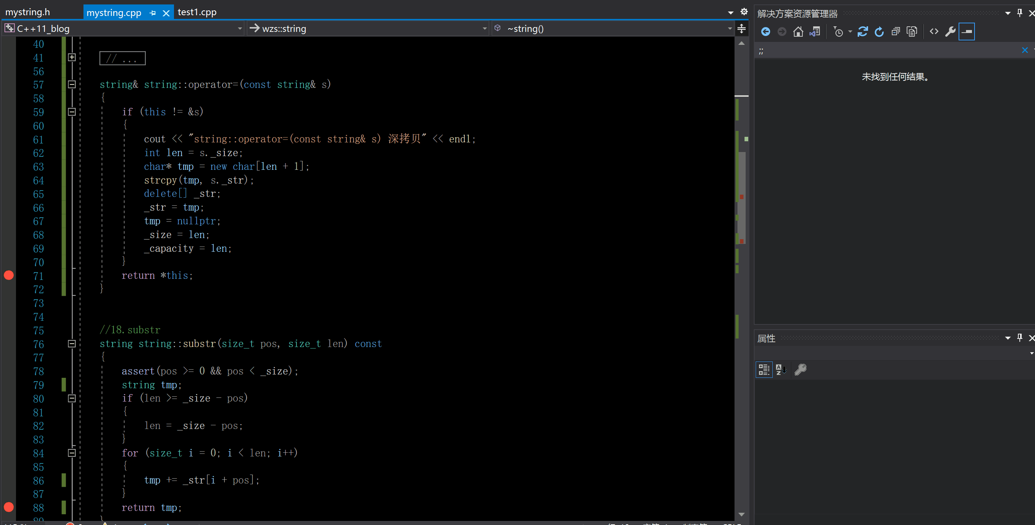Click the Show All Files icon
The image size is (1035, 525).
911,32
